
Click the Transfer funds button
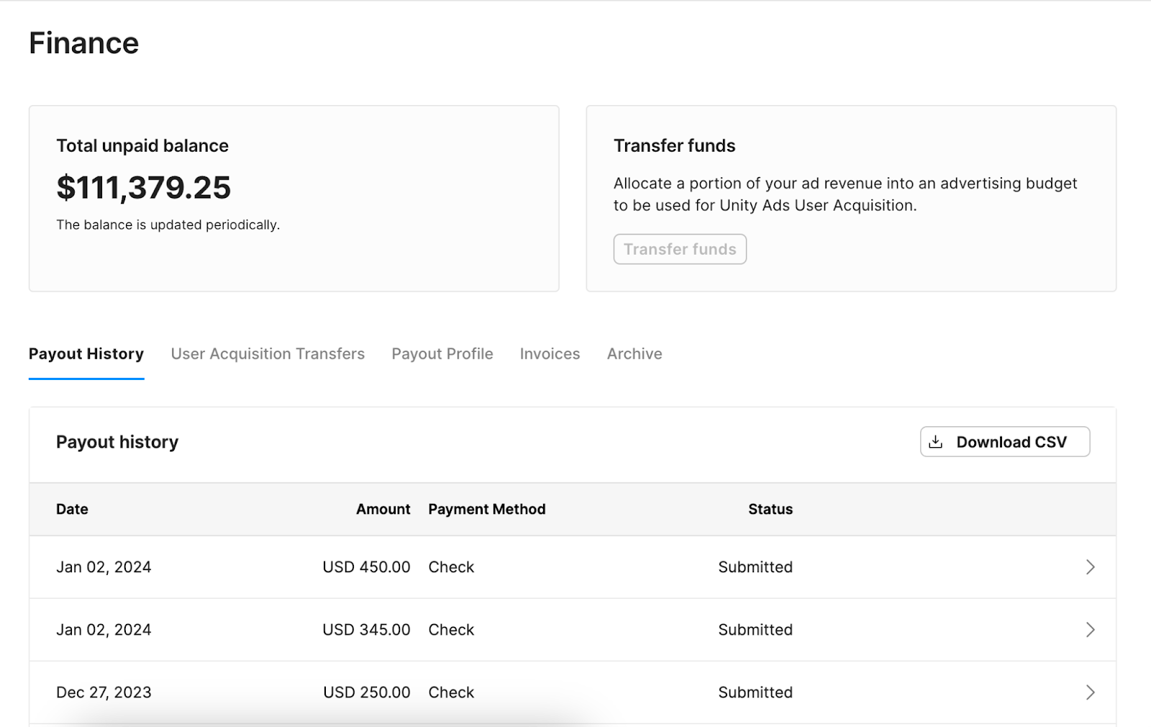tap(679, 249)
